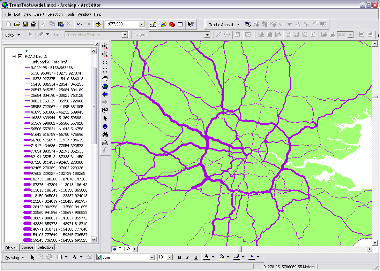Click the map horizontal scroll-right arrow
The width and height of the screenshot is (380, 271).
point(369,249)
